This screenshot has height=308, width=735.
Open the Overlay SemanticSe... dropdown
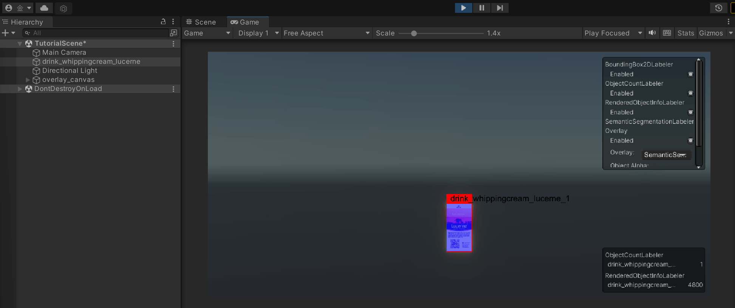pyautogui.click(x=666, y=155)
